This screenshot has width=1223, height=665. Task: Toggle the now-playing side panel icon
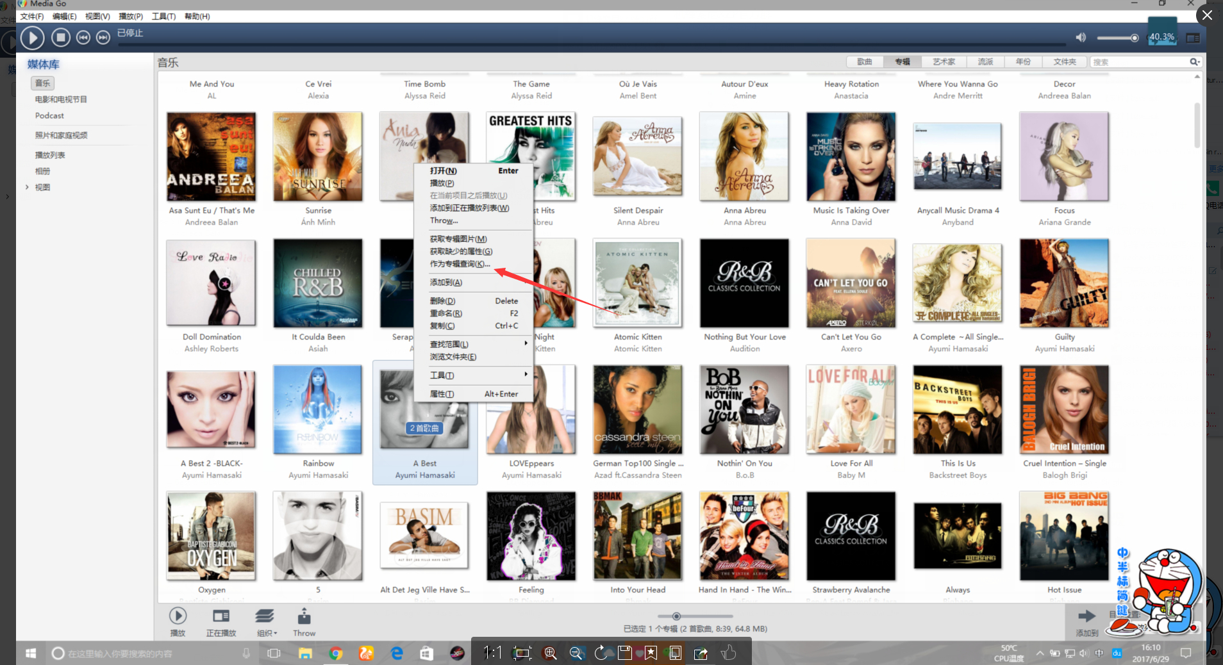1193,38
